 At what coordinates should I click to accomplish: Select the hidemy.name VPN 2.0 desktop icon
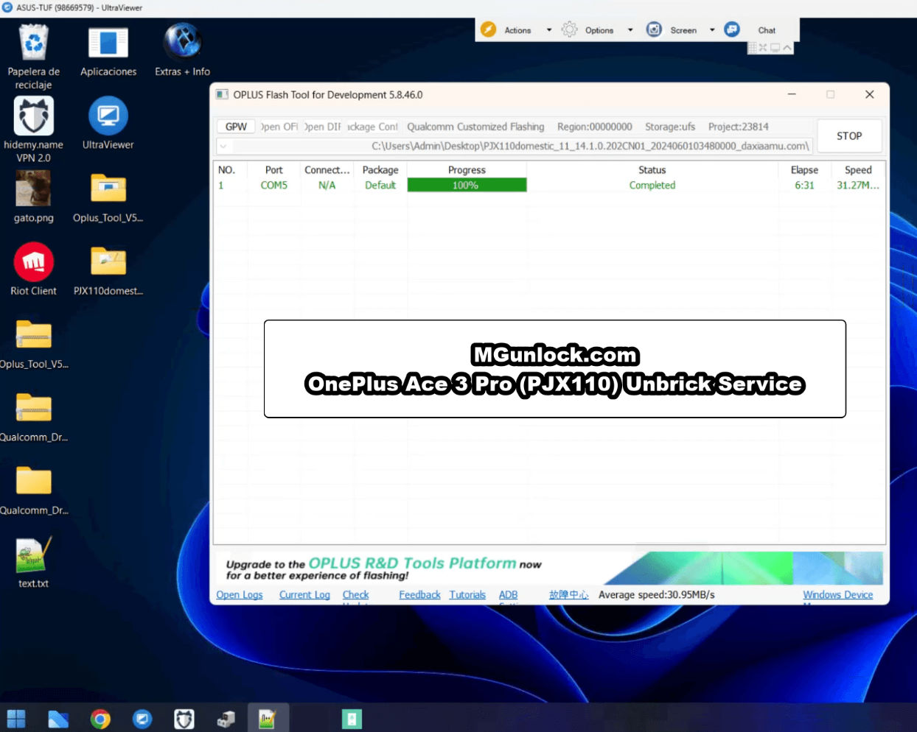click(x=33, y=130)
